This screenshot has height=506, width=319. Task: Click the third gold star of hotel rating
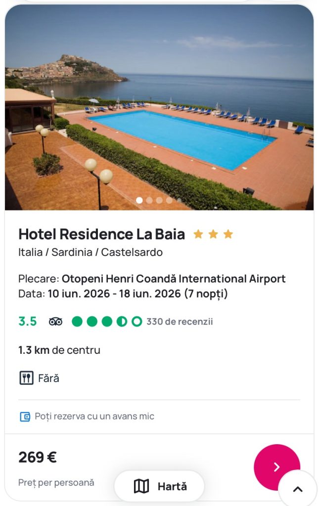228,234
